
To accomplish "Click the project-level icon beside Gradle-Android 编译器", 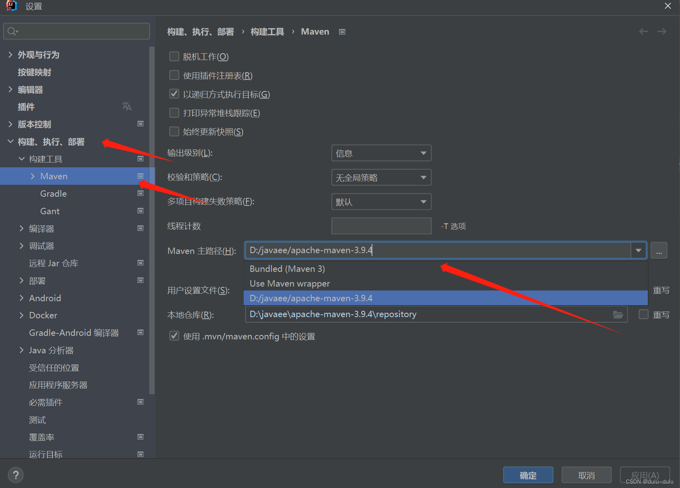I will click(x=140, y=333).
